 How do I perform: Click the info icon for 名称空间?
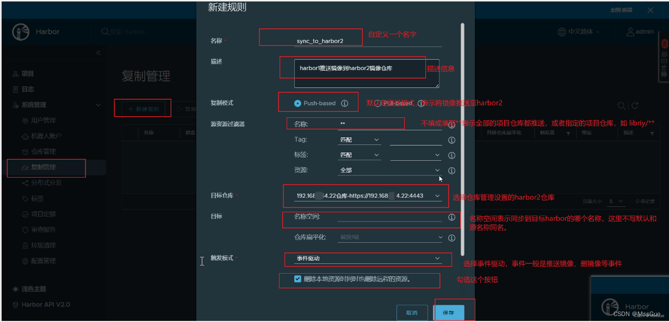(451, 217)
